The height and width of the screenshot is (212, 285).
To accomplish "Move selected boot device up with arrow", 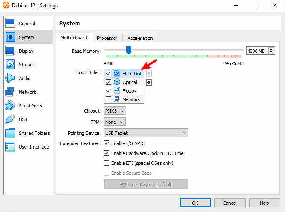I will click(149, 73).
